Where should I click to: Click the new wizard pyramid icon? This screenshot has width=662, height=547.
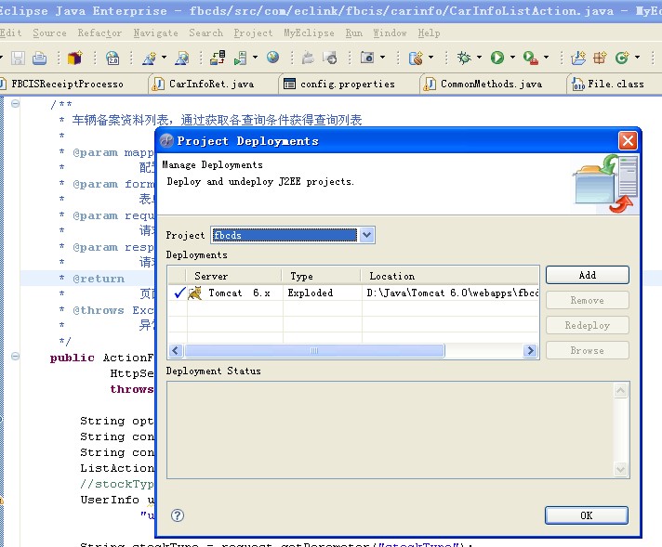click(x=149, y=58)
